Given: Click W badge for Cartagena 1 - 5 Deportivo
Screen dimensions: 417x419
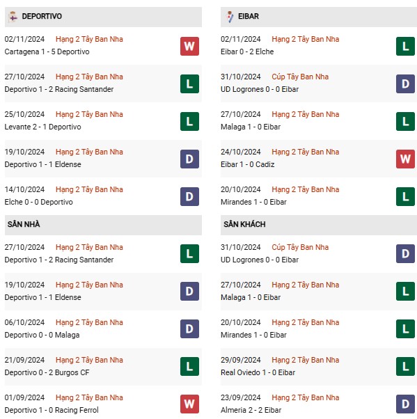Looking at the screenshot, I should (x=189, y=46).
